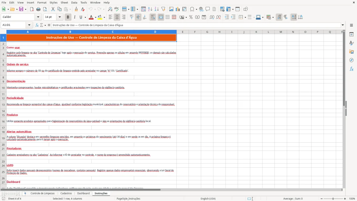The height and width of the screenshot is (201, 357).
Task: Insert Chart icon in toolbar
Action: (x=178, y=9)
